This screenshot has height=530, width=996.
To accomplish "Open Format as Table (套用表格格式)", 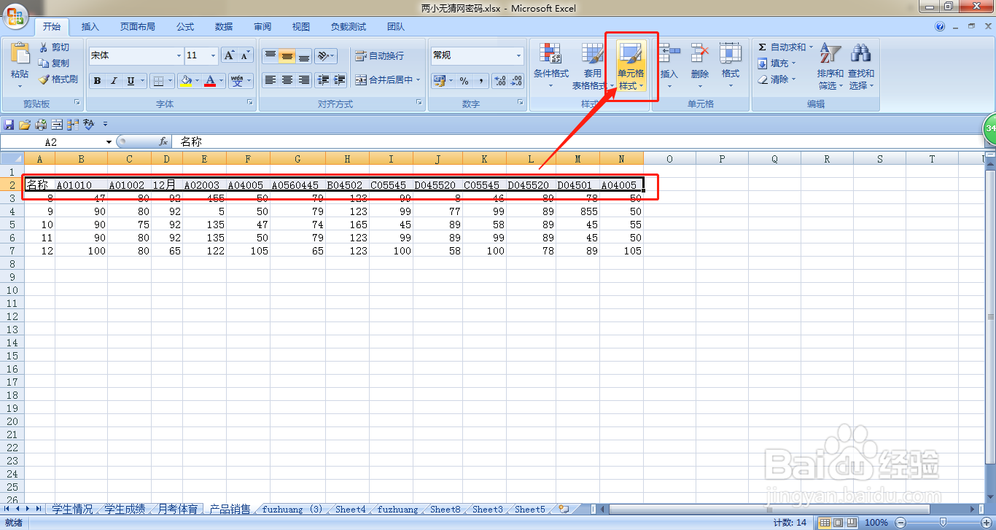I will tap(592, 65).
